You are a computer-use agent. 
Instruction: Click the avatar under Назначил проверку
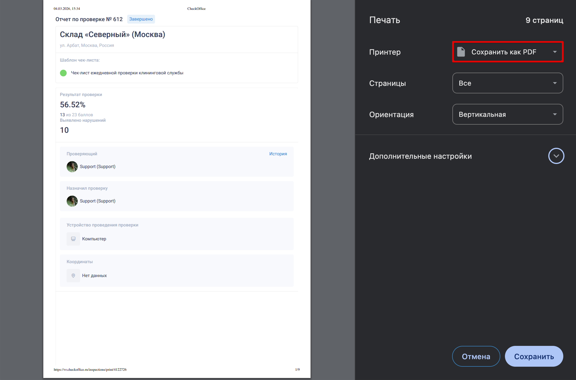72,201
